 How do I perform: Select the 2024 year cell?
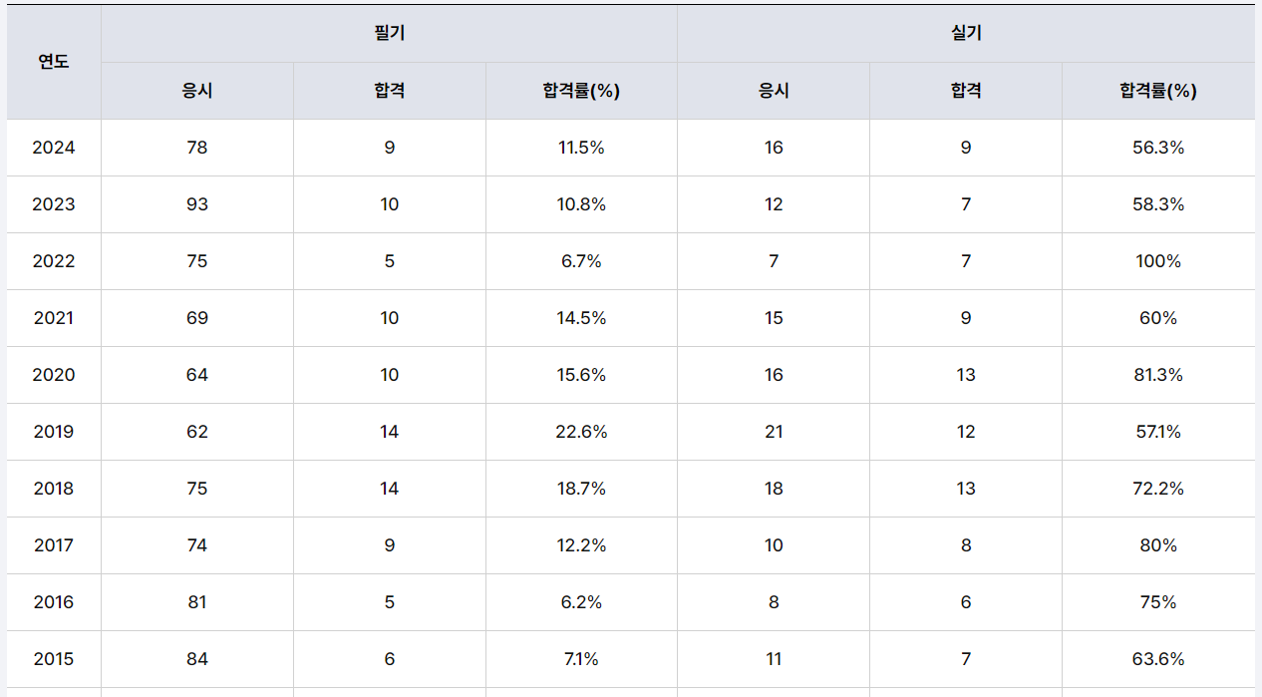coord(54,148)
